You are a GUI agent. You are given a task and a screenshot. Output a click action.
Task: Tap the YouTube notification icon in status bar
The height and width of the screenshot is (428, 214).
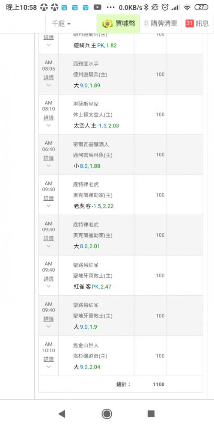[x=98, y=7]
